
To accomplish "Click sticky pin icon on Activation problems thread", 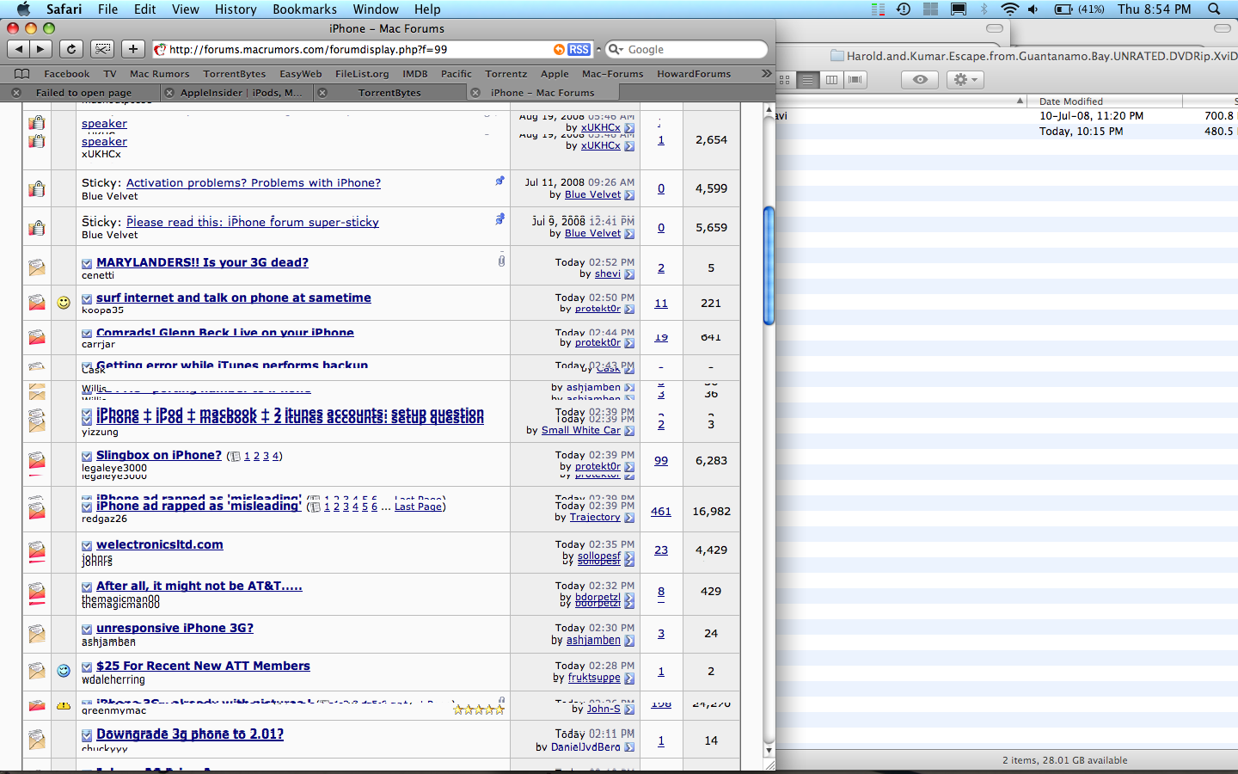I will coord(499,181).
